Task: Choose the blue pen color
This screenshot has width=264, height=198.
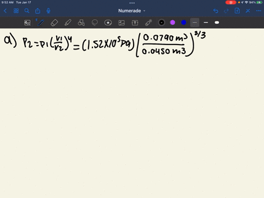Action: coord(184,23)
